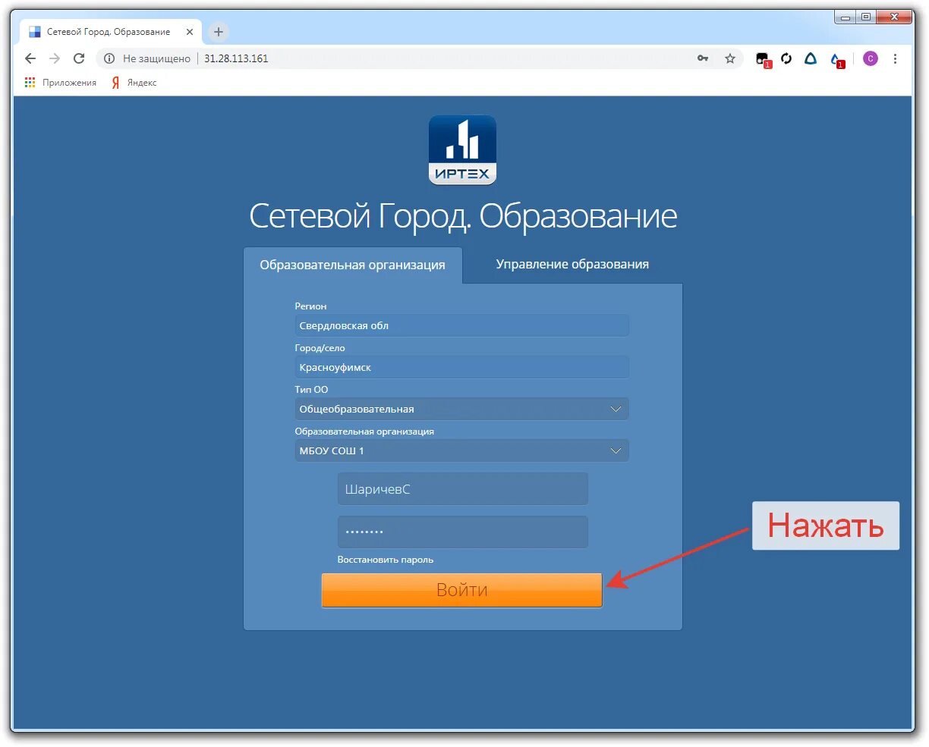Click the first extension icon with red badge
Viewport: 929px width, 747px height.
(763, 59)
